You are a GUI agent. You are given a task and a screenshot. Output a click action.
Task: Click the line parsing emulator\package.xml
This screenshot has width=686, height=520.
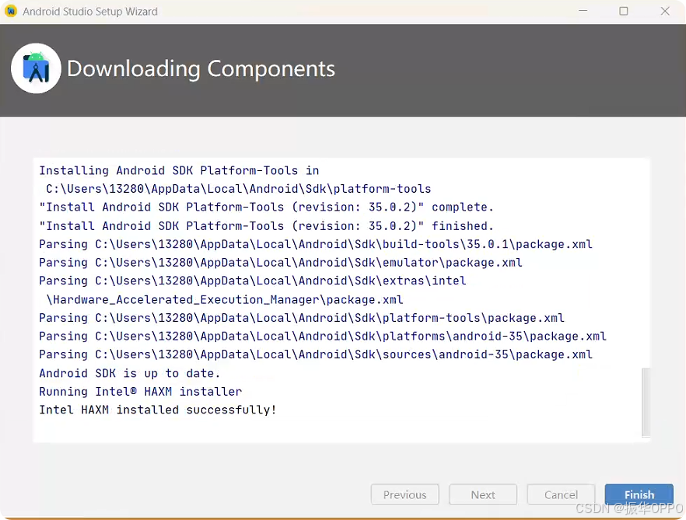(x=281, y=263)
